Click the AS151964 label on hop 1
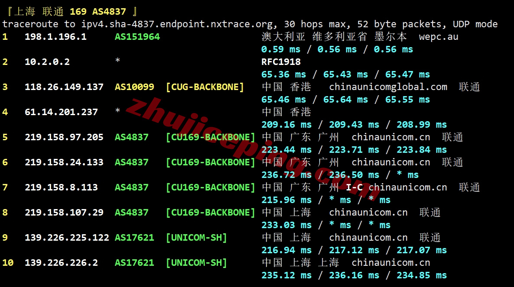The height and width of the screenshot is (287, 514). [137, 37]
